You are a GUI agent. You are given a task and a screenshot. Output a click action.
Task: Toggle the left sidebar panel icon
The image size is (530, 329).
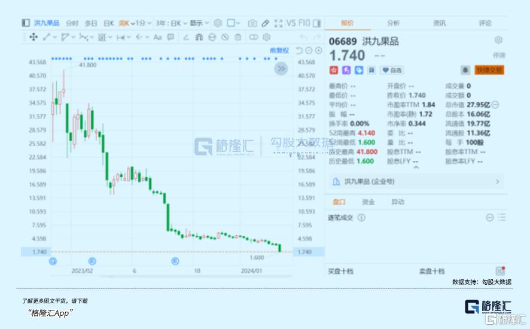pos(26,23)
